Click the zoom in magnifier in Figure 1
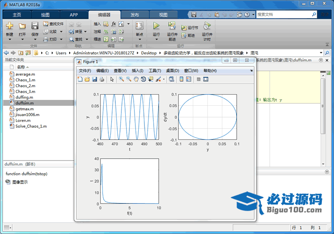The image size is (334, 234). click(x=121, y=80)
